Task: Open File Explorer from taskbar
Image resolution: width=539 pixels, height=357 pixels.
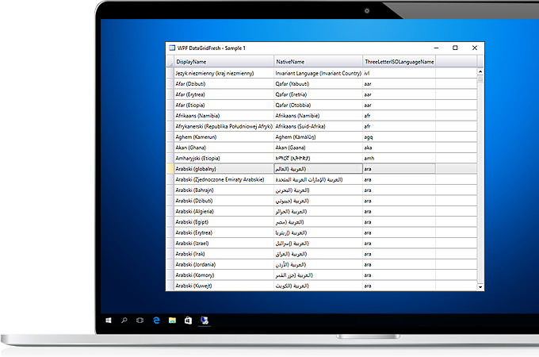Action: [172, 321]
